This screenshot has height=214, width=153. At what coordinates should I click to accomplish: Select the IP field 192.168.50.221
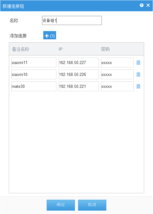tap(79, 86)
